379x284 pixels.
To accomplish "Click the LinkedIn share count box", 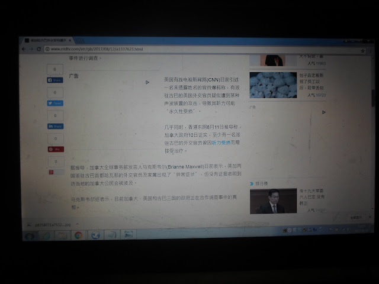I will click(x=55, y=116).
